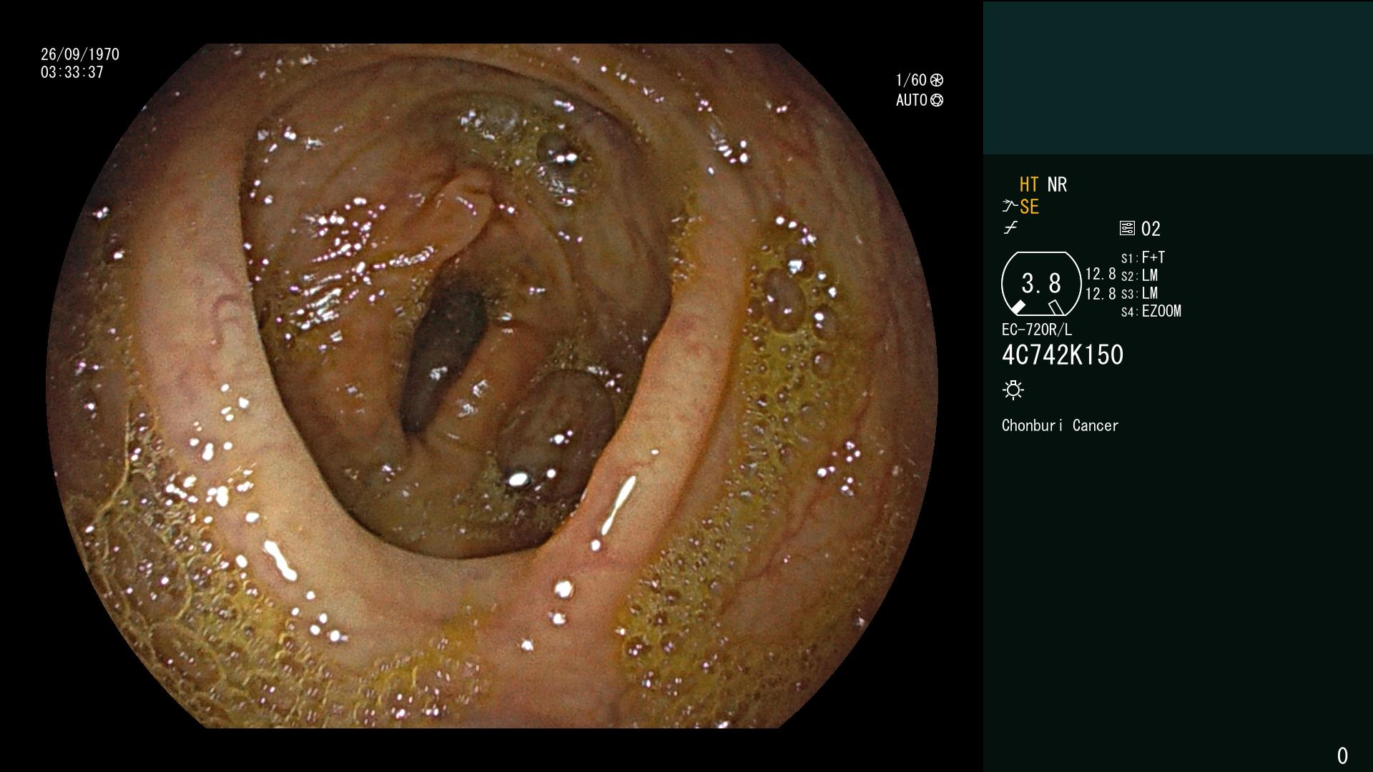Image resolution: width=1373 pixels, height=772 pixels.
Task: Click the Chonburi Cancer facility name
Action: pyautogui.click(x=1060, y=425)
